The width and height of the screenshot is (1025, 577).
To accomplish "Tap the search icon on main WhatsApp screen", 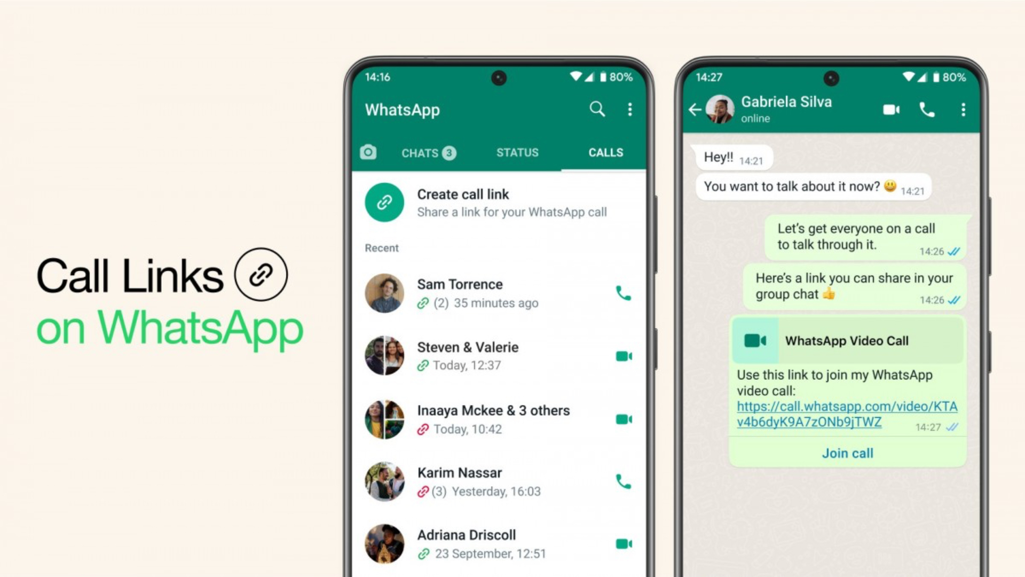I will click(x=596, y=108).
